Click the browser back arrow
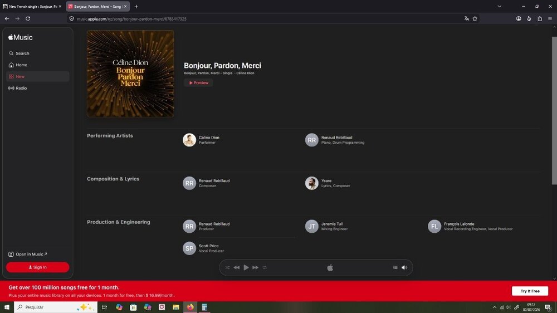 7,18
